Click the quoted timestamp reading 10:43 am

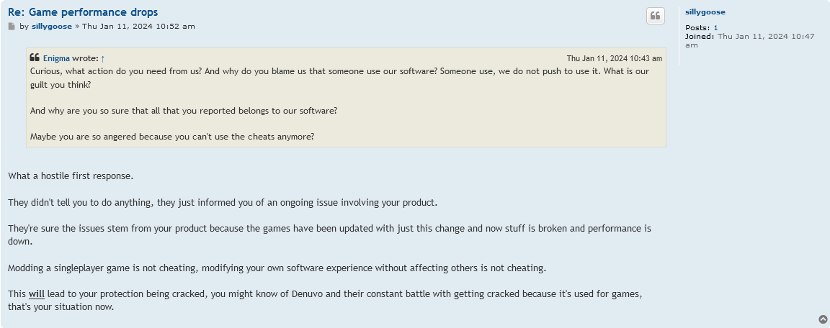[614, 58]
